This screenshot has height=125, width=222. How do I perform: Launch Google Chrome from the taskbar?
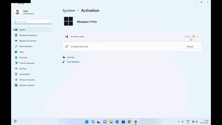coord(129,122)
